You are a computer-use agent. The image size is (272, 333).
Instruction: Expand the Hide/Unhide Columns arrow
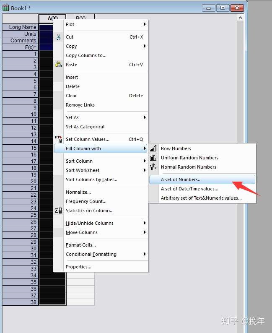point(145,223)
